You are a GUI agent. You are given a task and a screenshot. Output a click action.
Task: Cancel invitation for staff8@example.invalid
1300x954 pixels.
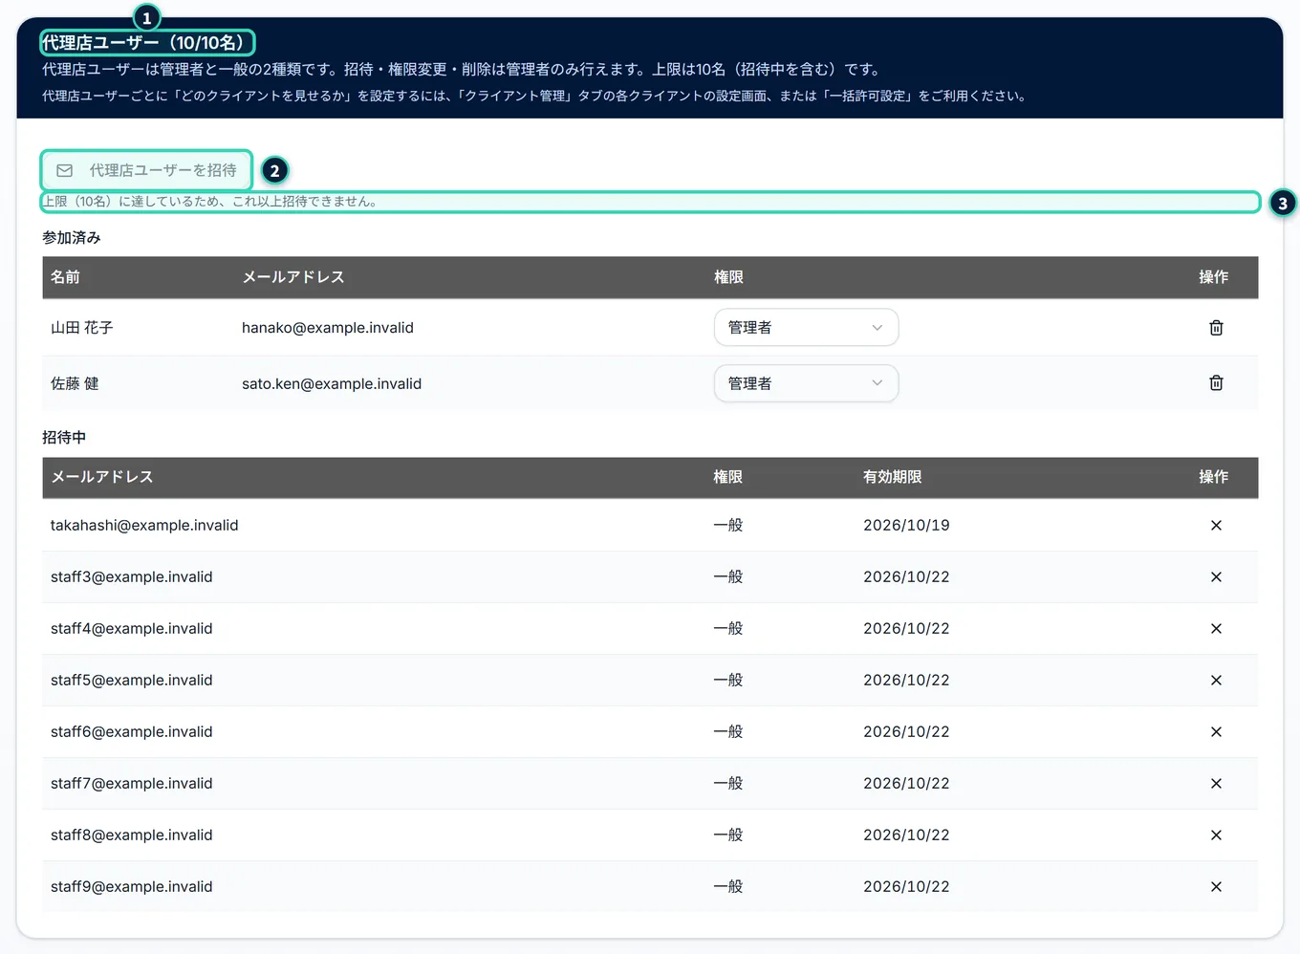(x=1216, y=835)
